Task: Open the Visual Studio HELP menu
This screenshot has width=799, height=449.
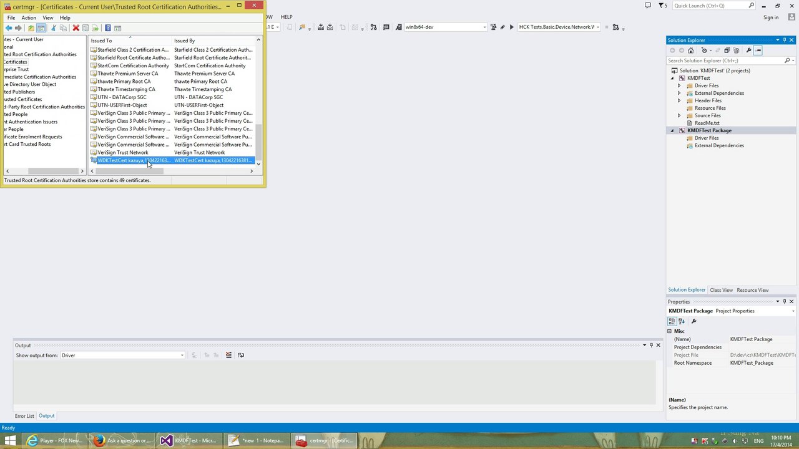Action: coord(287,17)
